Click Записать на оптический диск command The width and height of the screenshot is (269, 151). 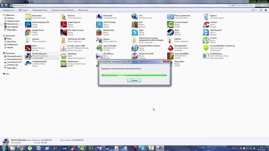tap(63, 10)
